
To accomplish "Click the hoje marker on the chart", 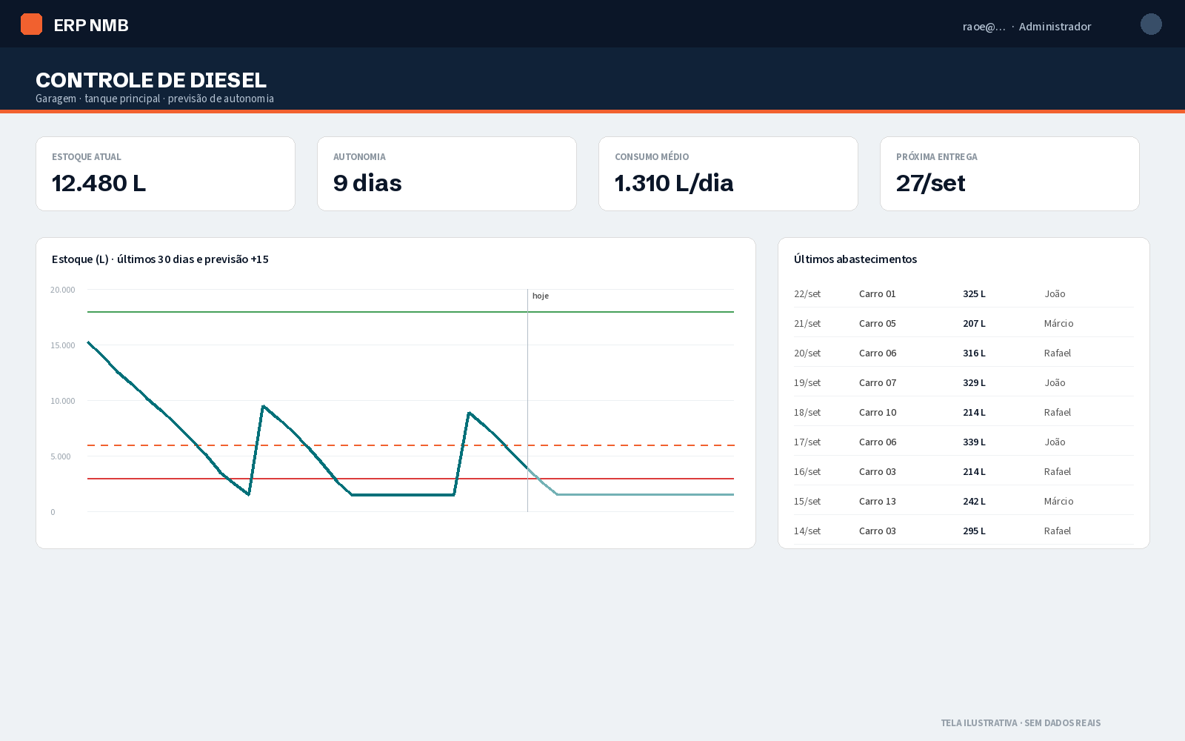I will [541, 296].
